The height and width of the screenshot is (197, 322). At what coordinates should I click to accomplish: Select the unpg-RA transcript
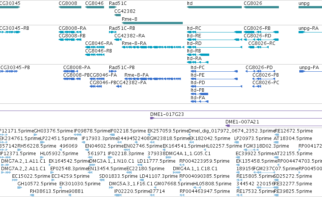pyautogui.click(x=310, y=32)
